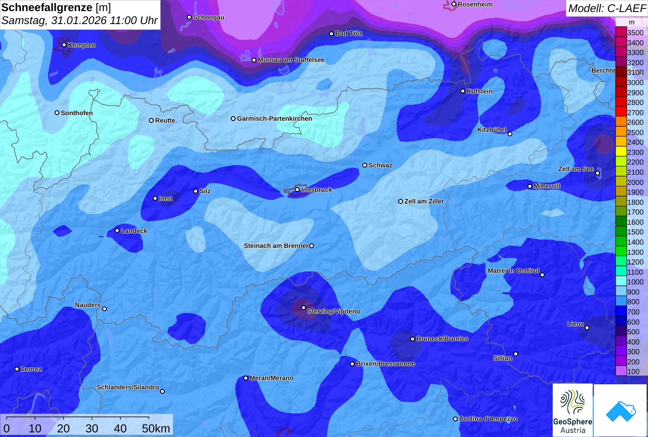Pick the 2700 m red legend swatch
The width and height of the screenshot is (648, 437).
pos(621,112)
